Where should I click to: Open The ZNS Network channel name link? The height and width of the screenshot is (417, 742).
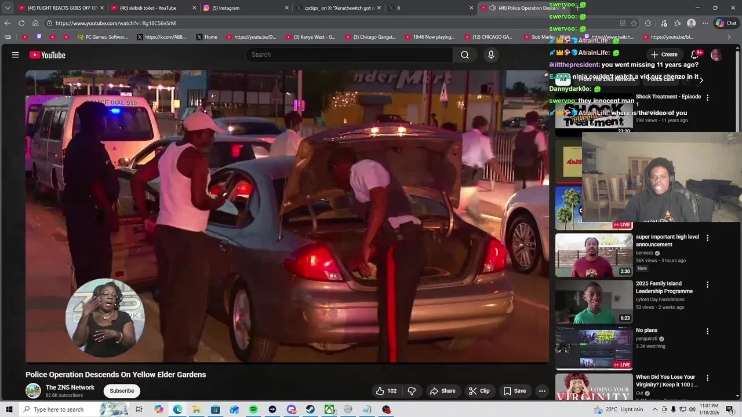point(70,387)
